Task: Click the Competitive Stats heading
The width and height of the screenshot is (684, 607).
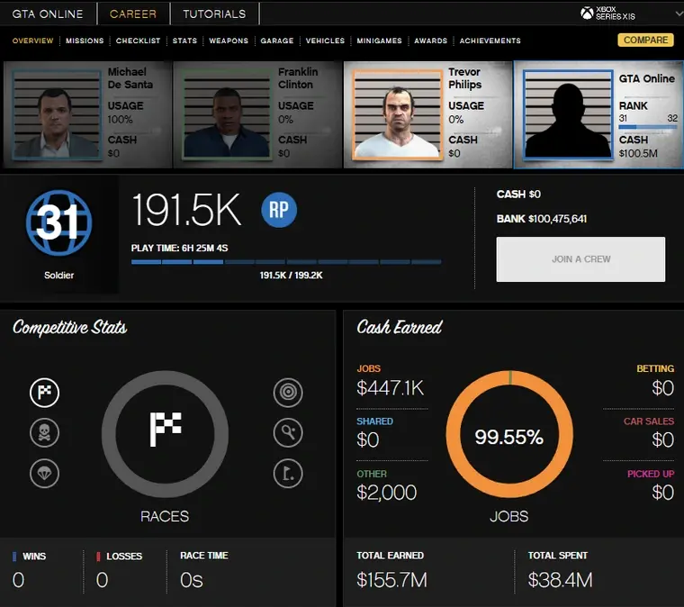Action: pyautogui.click(x=70, y=327)
